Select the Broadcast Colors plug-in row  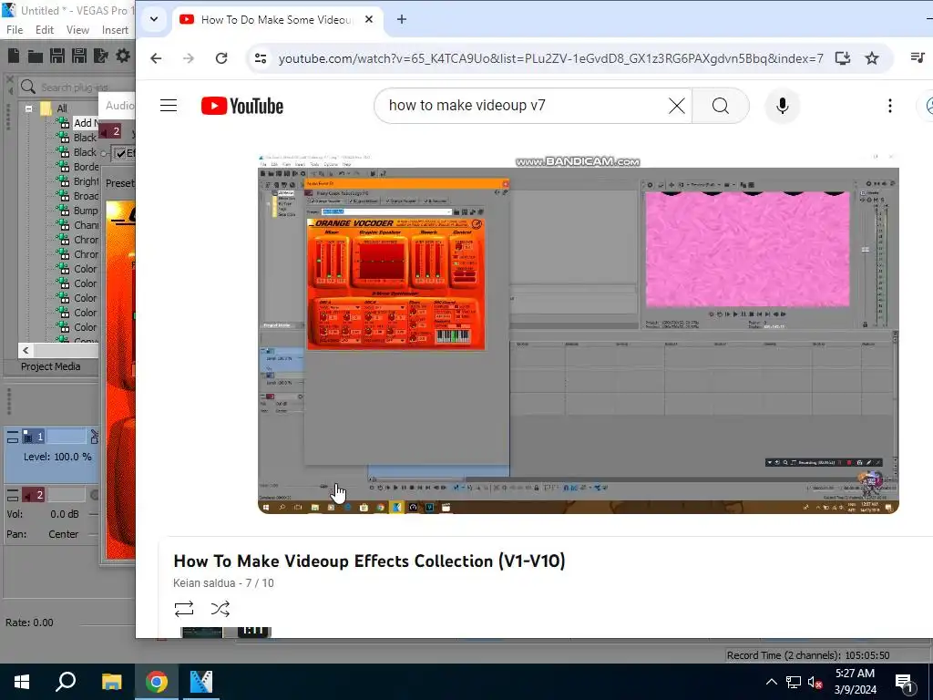tap(77, 196)
